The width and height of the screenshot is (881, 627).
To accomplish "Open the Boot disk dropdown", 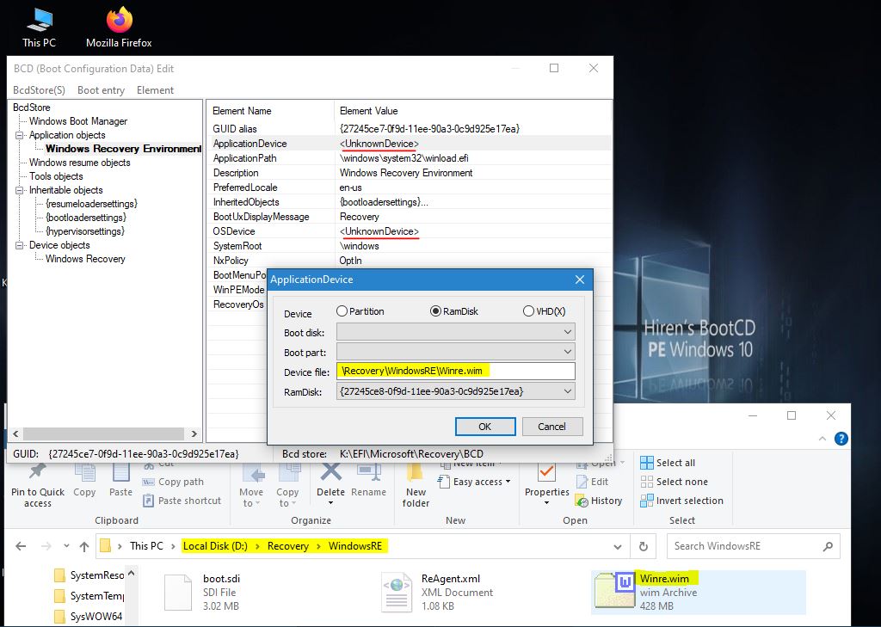I will [x=455, y=332].
